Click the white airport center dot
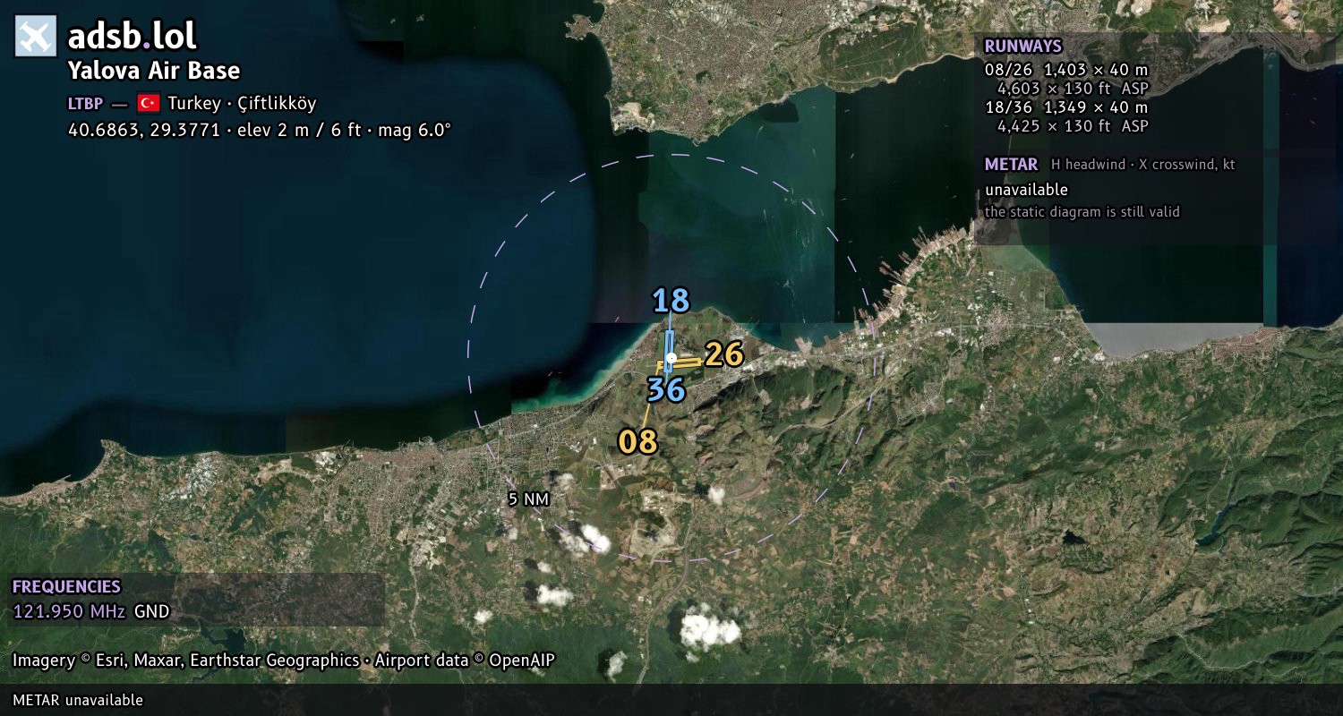 671,357
